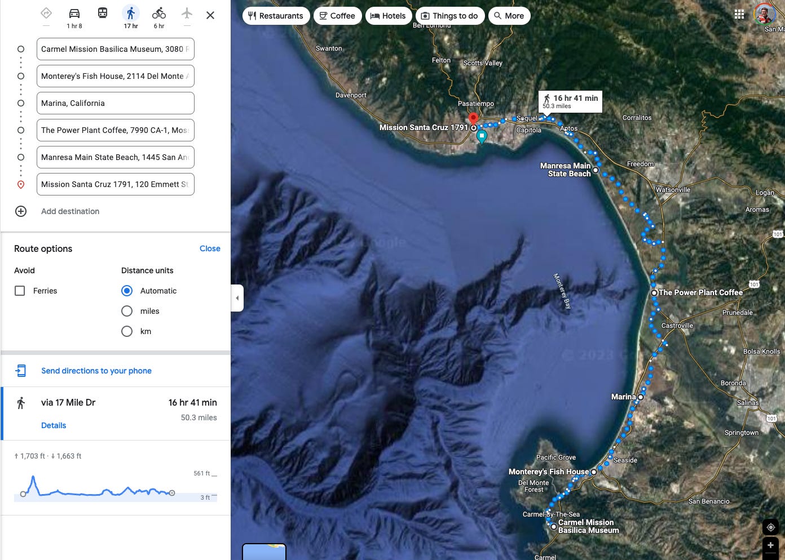
Task: Click Carmel Mission Basilica Museum waypoint marker
Action: pos(554,527)
